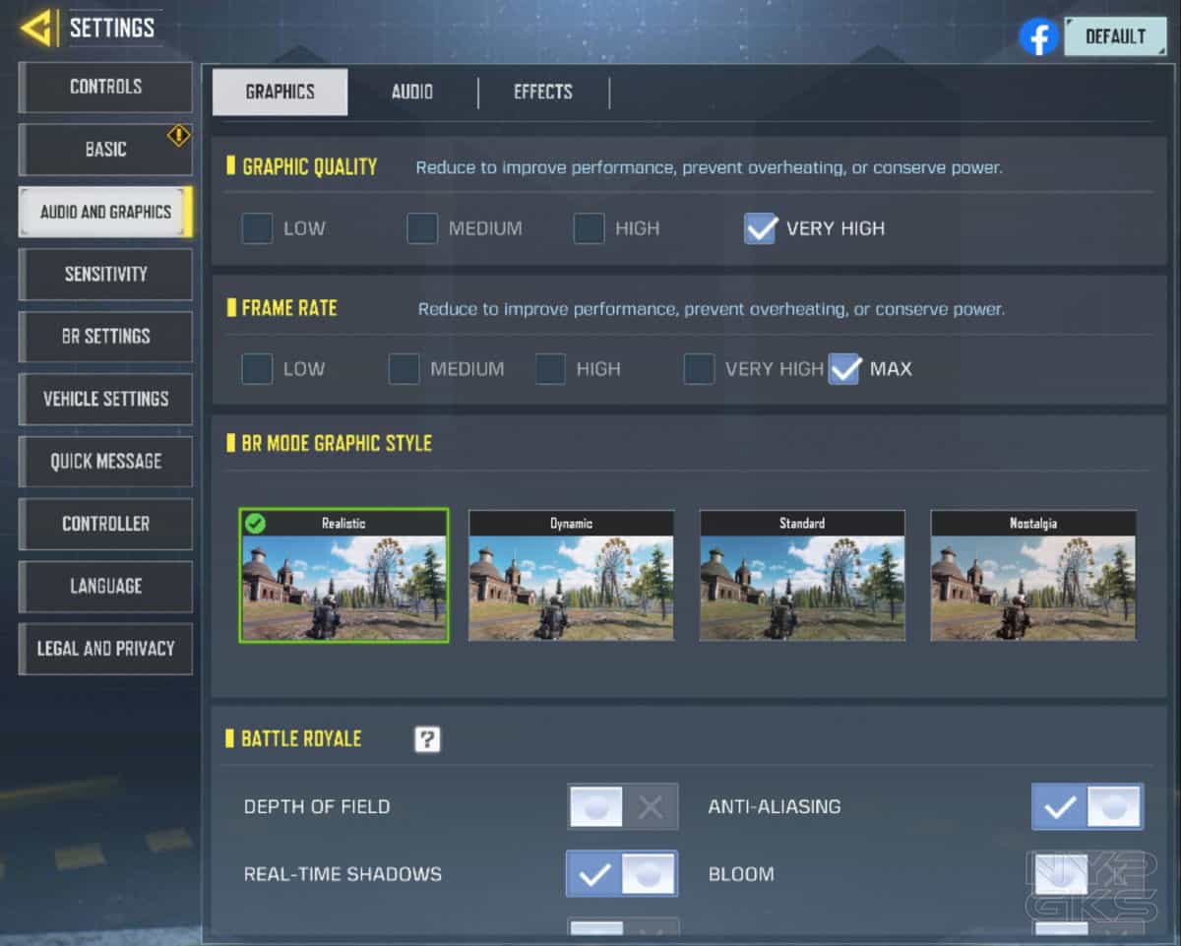Open the Controls settings section

click(105, 87)
